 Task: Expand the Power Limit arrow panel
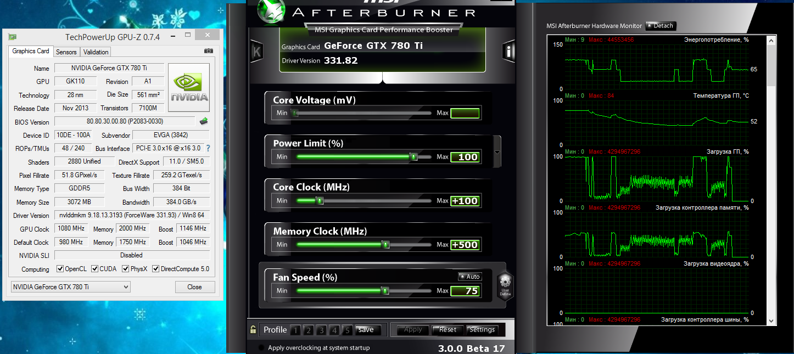(497, 151)
